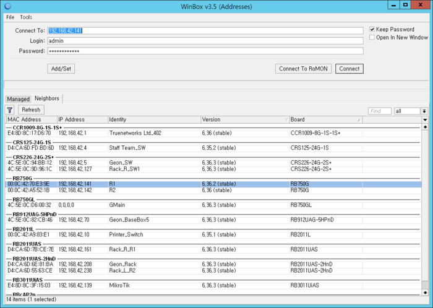The image size is (433, 308).
Task: Click the Connect button
Action: click(349, 69)
